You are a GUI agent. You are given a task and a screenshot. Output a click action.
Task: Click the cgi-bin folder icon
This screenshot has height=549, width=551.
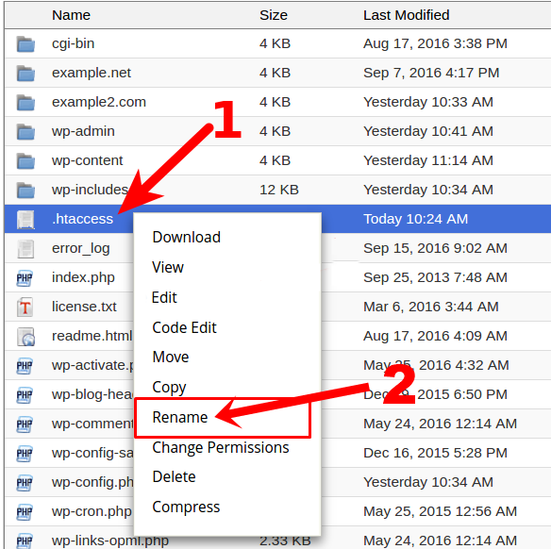point(25,44)
